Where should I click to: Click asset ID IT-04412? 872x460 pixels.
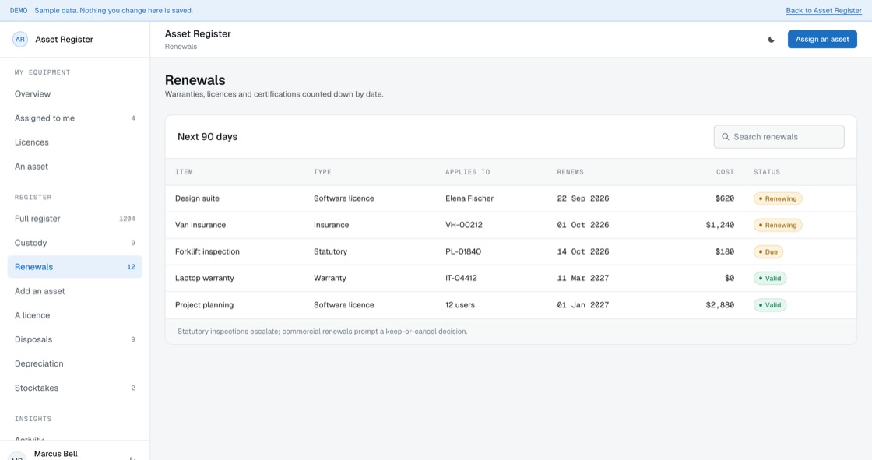(x=461, y=278)
